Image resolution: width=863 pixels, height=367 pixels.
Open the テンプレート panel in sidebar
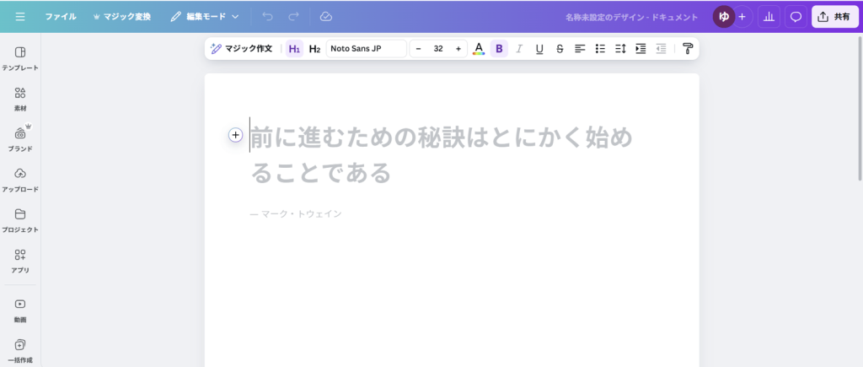click(x=20, y=57)
